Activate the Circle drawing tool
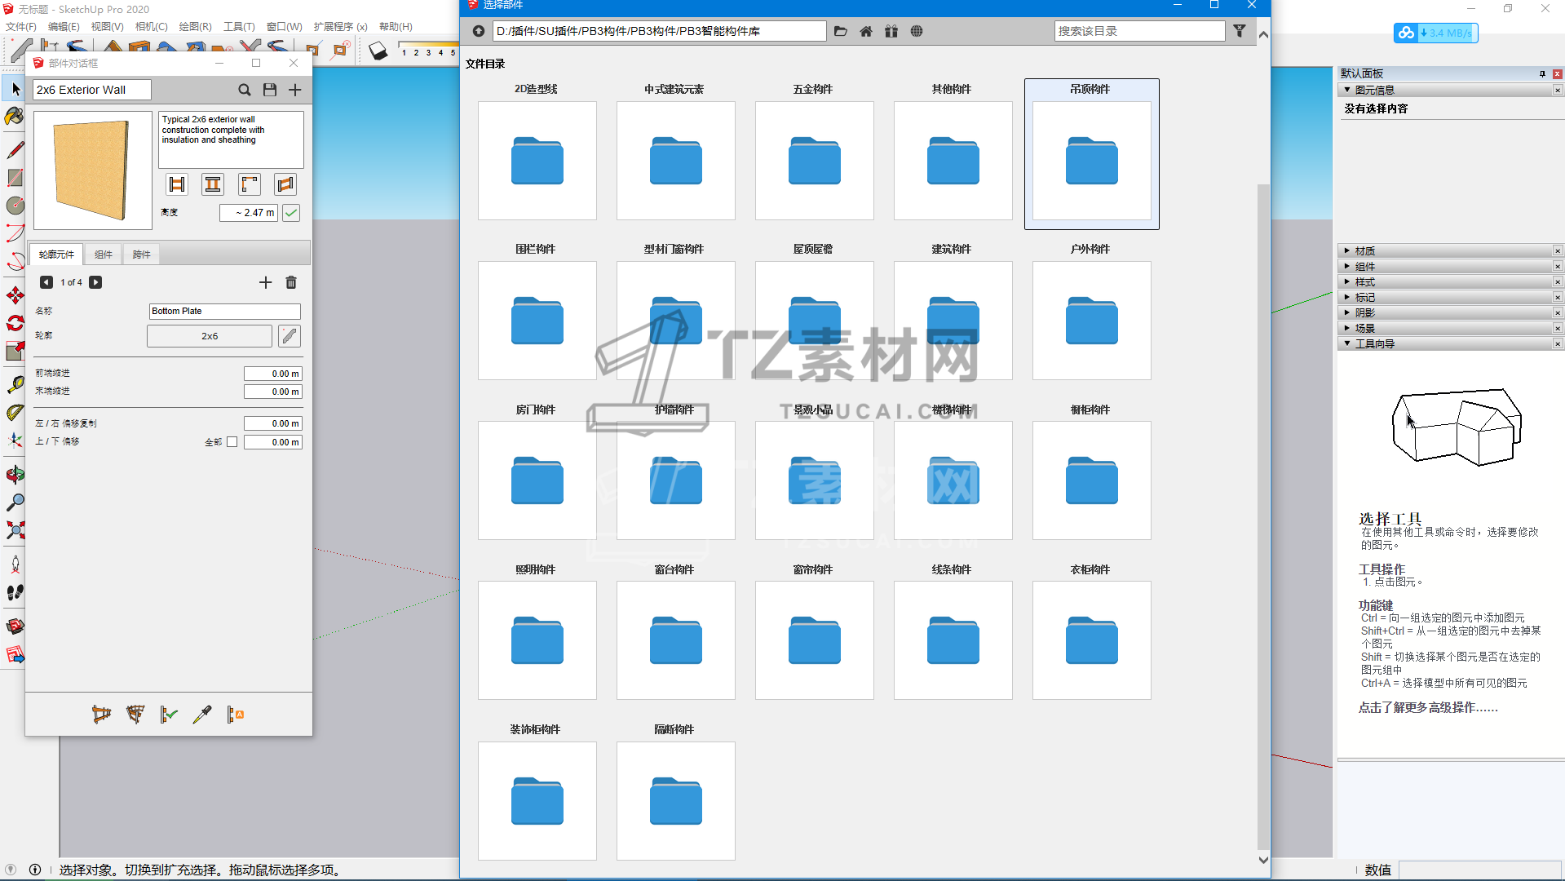 15,206
